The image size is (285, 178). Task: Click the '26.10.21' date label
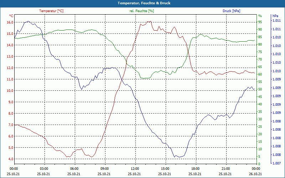[x=255, y=174]
